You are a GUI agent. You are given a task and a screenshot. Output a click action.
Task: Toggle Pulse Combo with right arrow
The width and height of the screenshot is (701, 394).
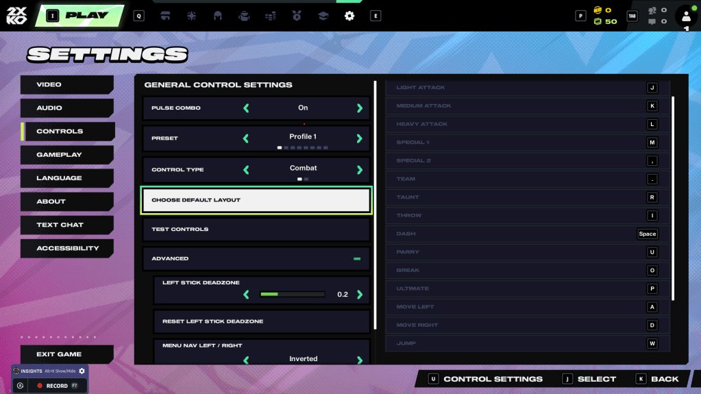[359, 108]
